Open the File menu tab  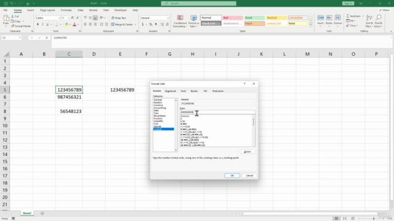[6, 10]
